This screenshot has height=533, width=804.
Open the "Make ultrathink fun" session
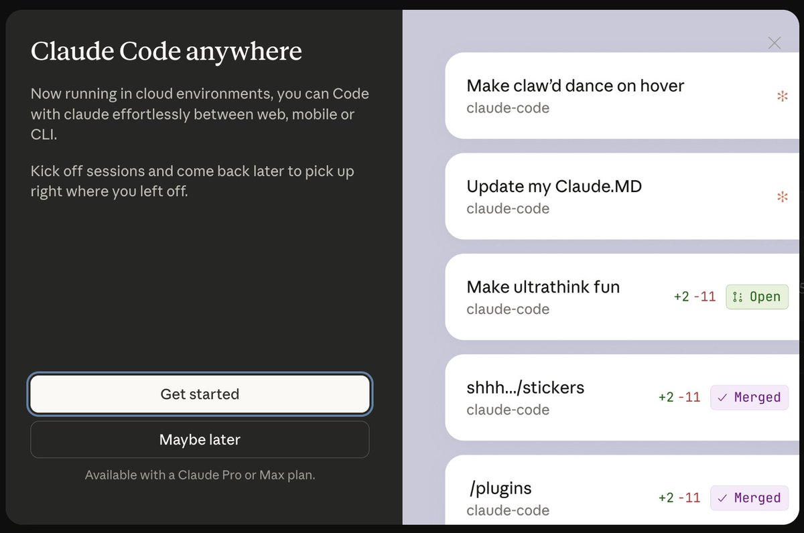(x=569, y=297)
